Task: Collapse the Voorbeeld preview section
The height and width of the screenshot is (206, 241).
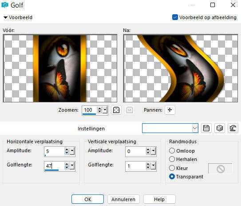Action: 5,17
